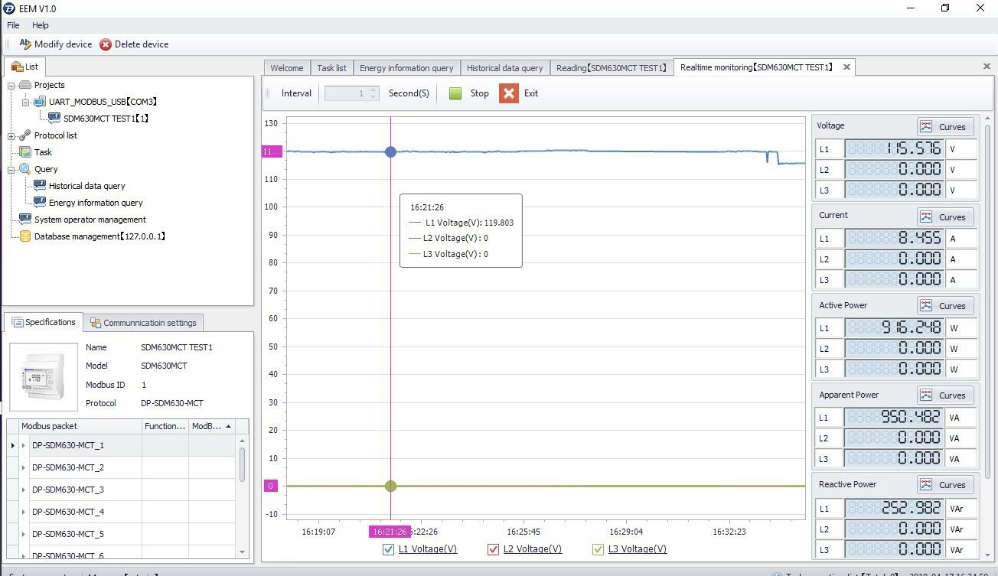
Task: Show Curves for Active Power
Action: (945, 306)
